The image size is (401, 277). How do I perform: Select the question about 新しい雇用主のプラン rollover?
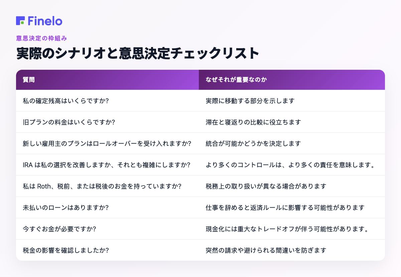click(107, 143)
